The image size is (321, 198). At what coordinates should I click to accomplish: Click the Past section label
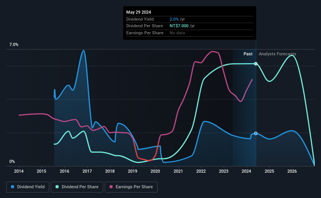tap(248, 54)
